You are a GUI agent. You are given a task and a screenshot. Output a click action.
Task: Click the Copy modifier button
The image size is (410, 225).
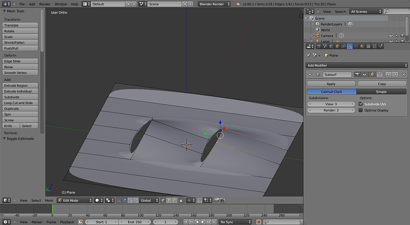pyautogui.click(x=382, y=84)
